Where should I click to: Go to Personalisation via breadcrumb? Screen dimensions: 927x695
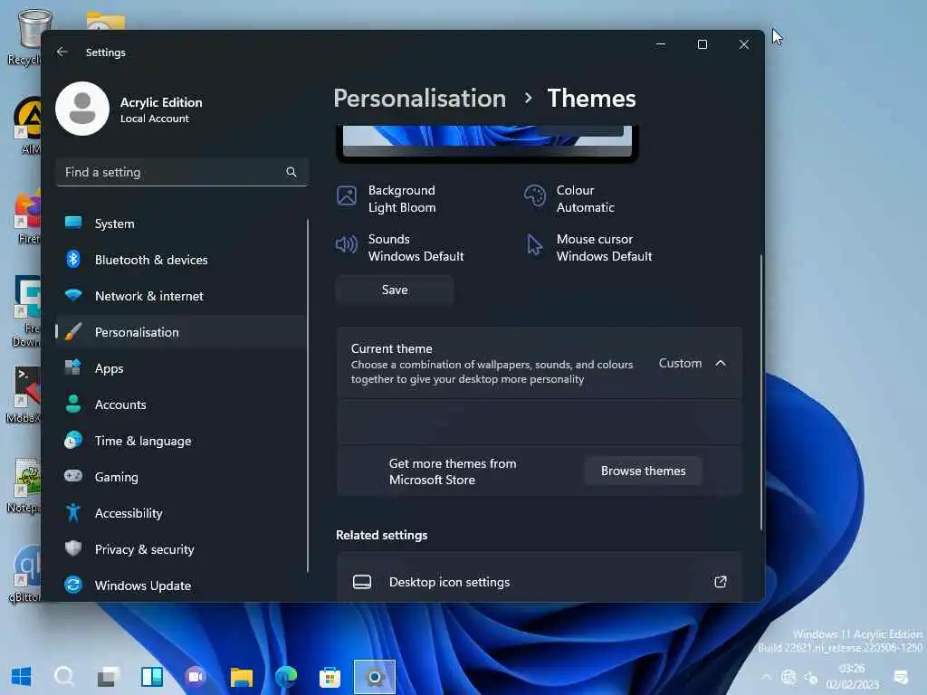420,98
